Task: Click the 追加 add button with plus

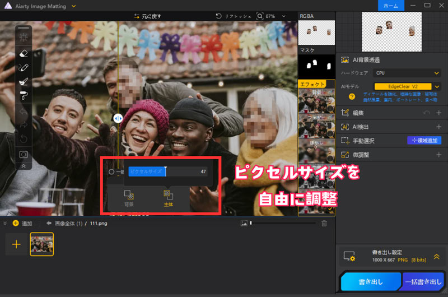Action: tap(22, 223)
